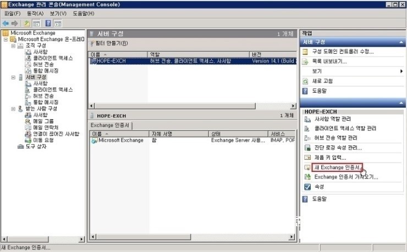Click 제품 키 입력 action link

point(330,158)
